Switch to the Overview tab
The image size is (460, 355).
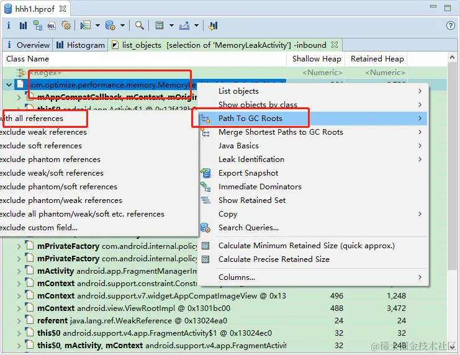pos(28,45)
